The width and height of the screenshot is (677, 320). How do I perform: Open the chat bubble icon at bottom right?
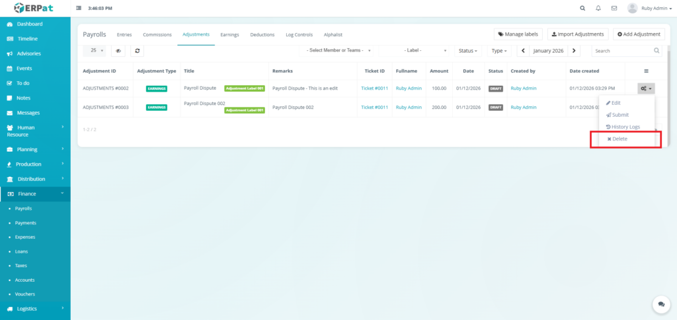pos(660,304)
